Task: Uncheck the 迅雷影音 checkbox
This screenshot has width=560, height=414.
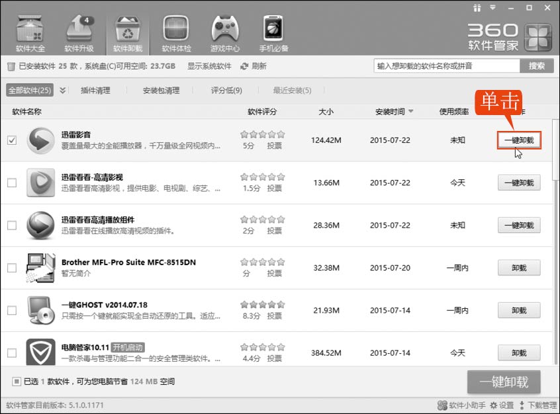Action: 12,140
